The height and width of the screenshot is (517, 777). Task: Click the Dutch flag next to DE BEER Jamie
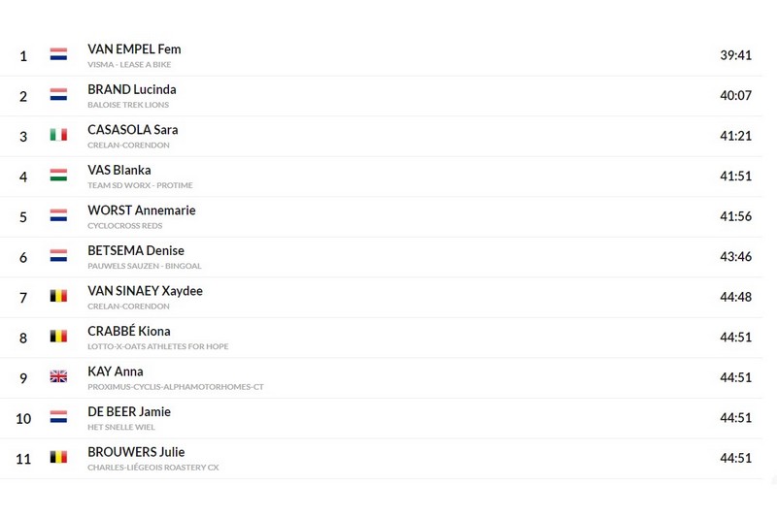58,416
